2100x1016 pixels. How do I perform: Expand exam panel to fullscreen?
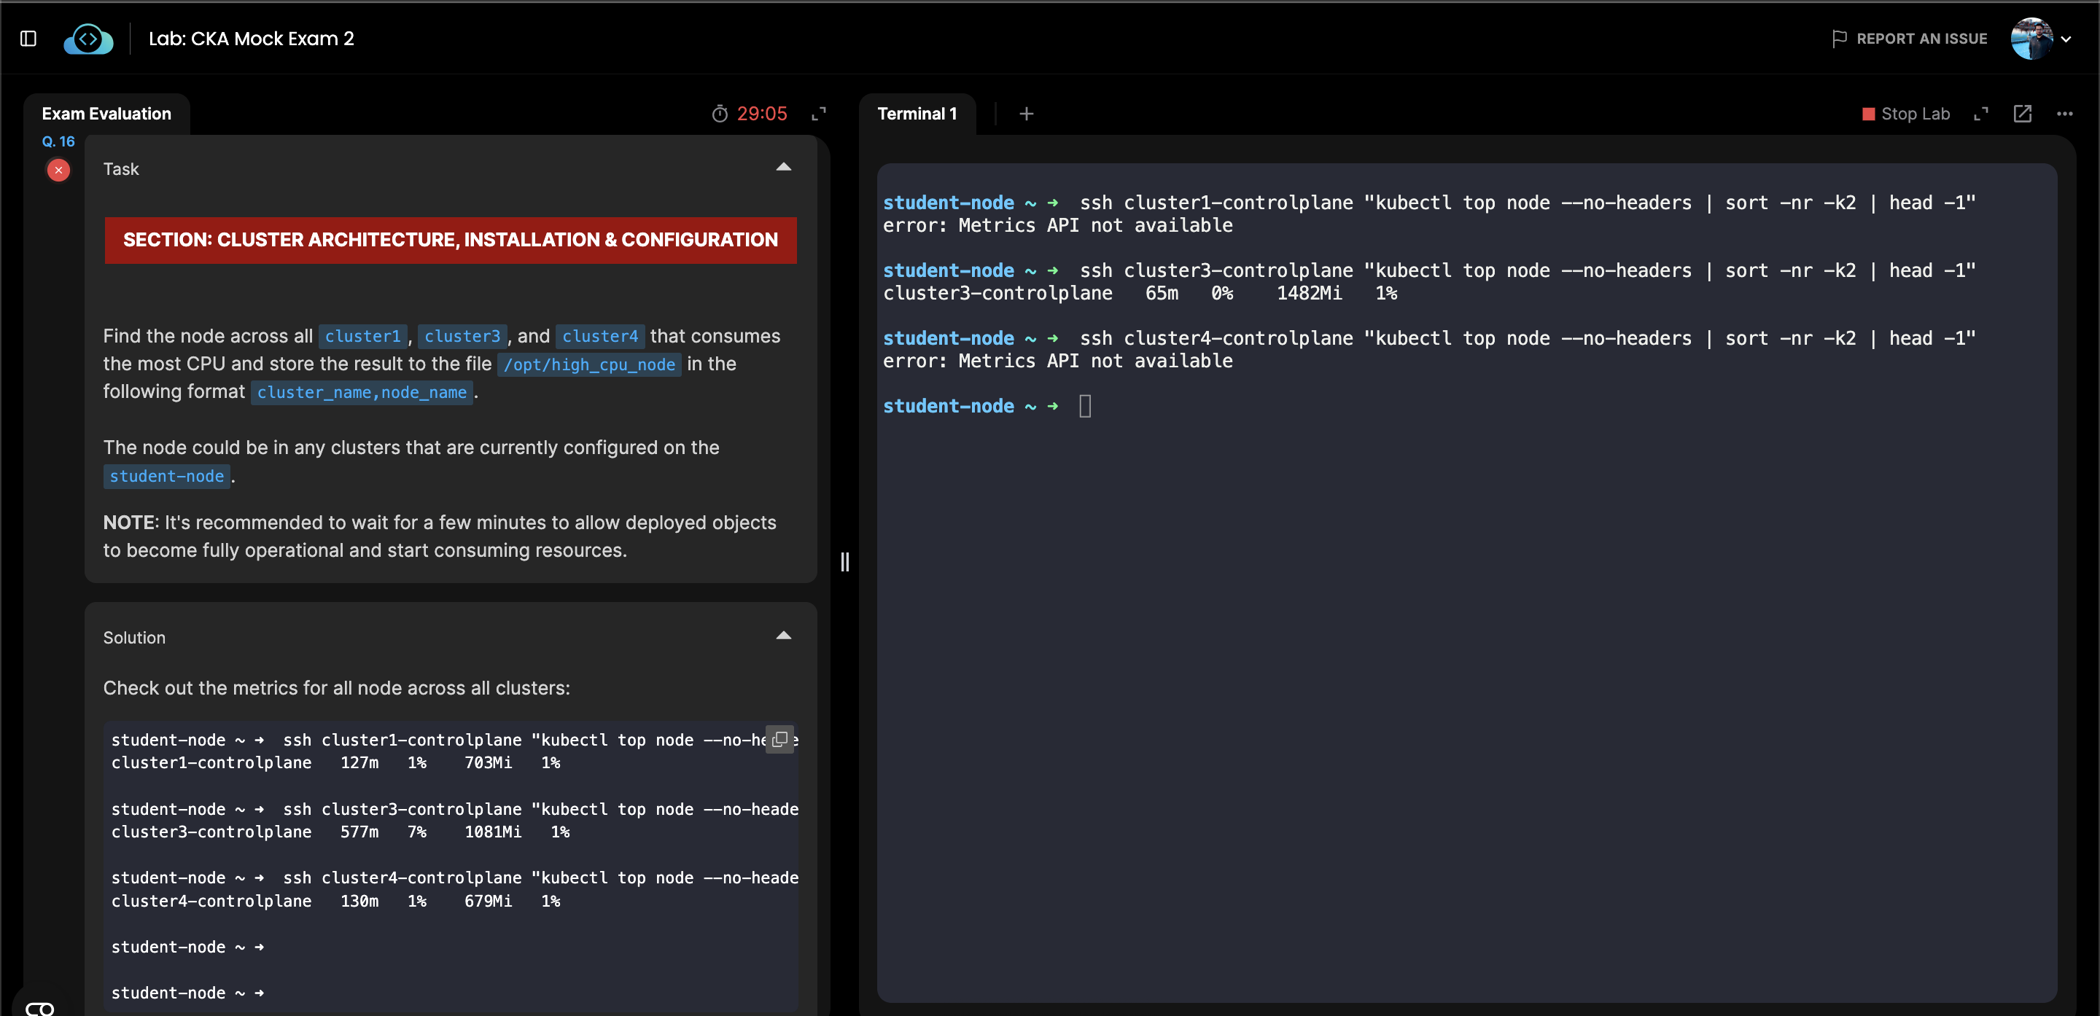[818, 114]
